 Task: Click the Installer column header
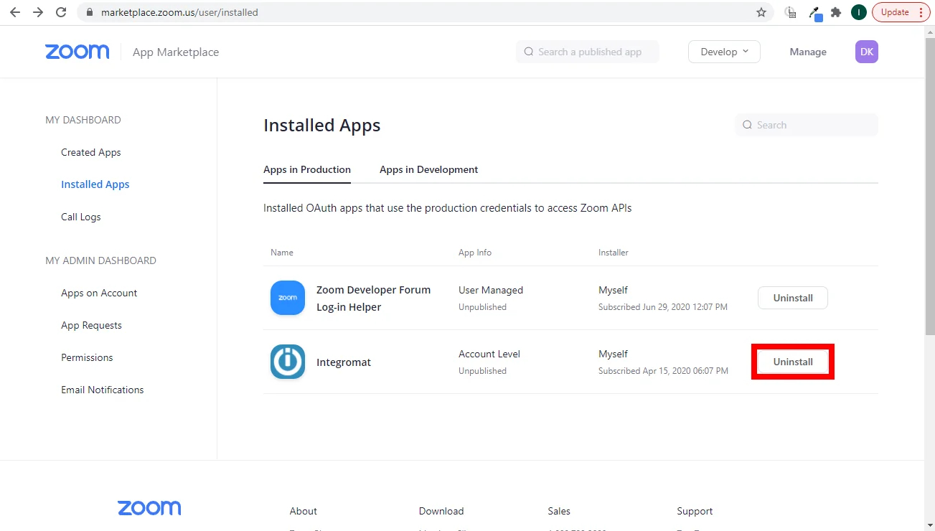(614, 253)
